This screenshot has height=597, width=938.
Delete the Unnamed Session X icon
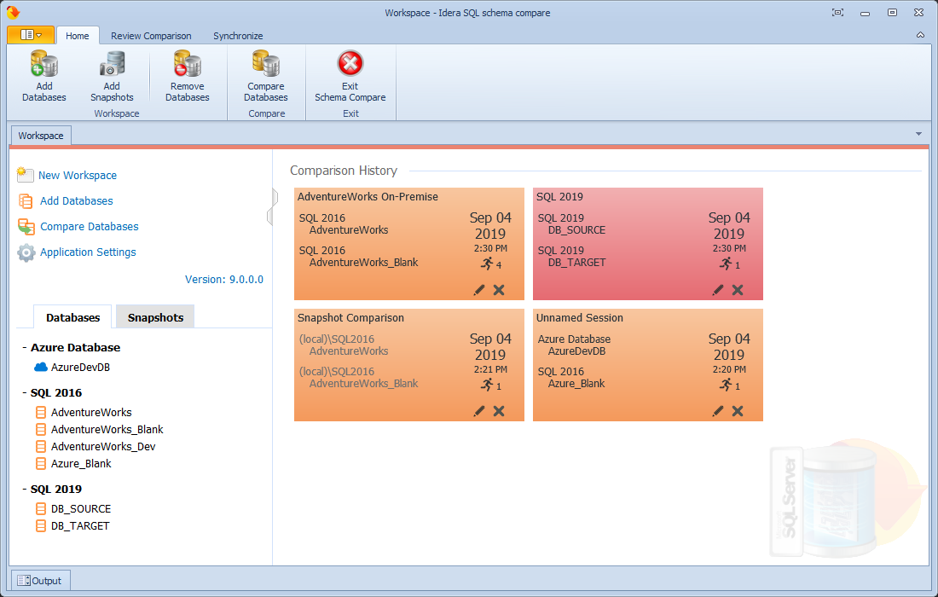point(738,411)
